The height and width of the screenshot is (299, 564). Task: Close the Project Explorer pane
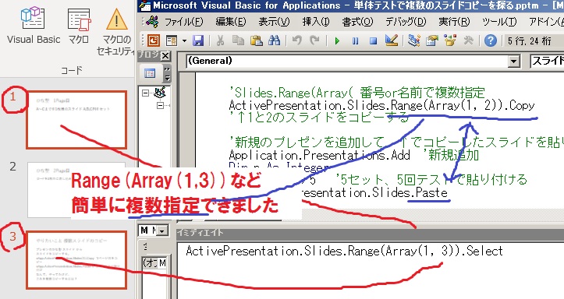click(165, 56)
